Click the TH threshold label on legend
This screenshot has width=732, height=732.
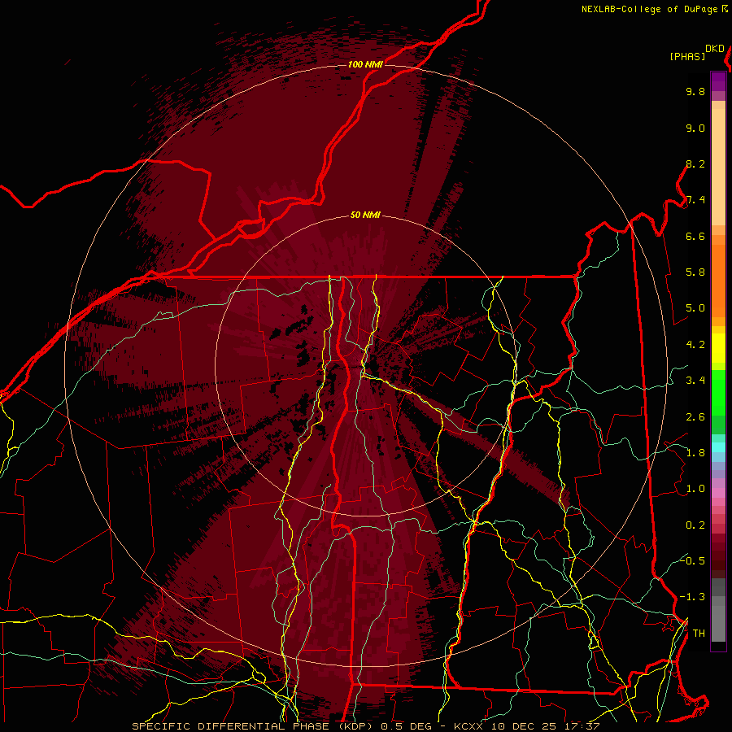699,634
